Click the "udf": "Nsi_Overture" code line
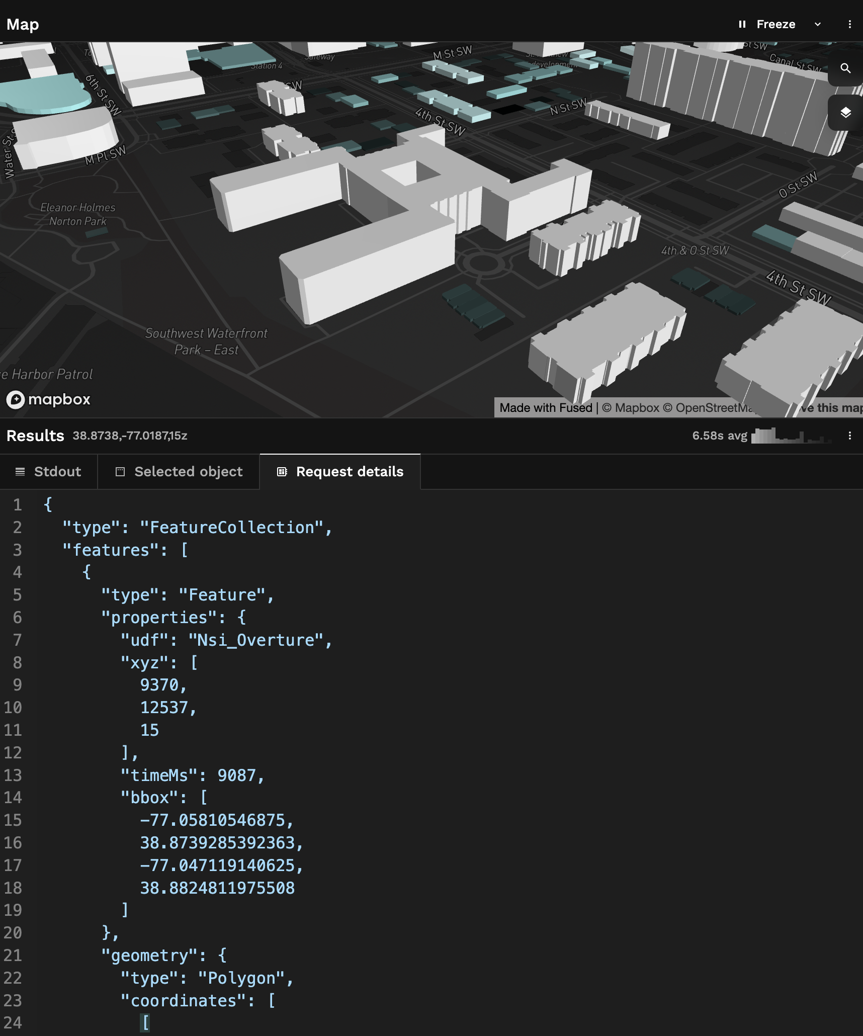 point(226,640)
